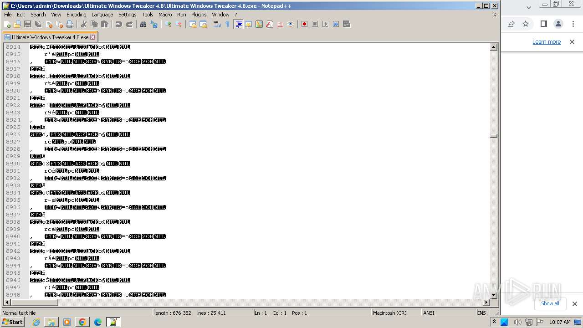Image resolution: width=583 pixels, height=328 pixels.
Task: Open the File menu
Action: tap(8, 15)
